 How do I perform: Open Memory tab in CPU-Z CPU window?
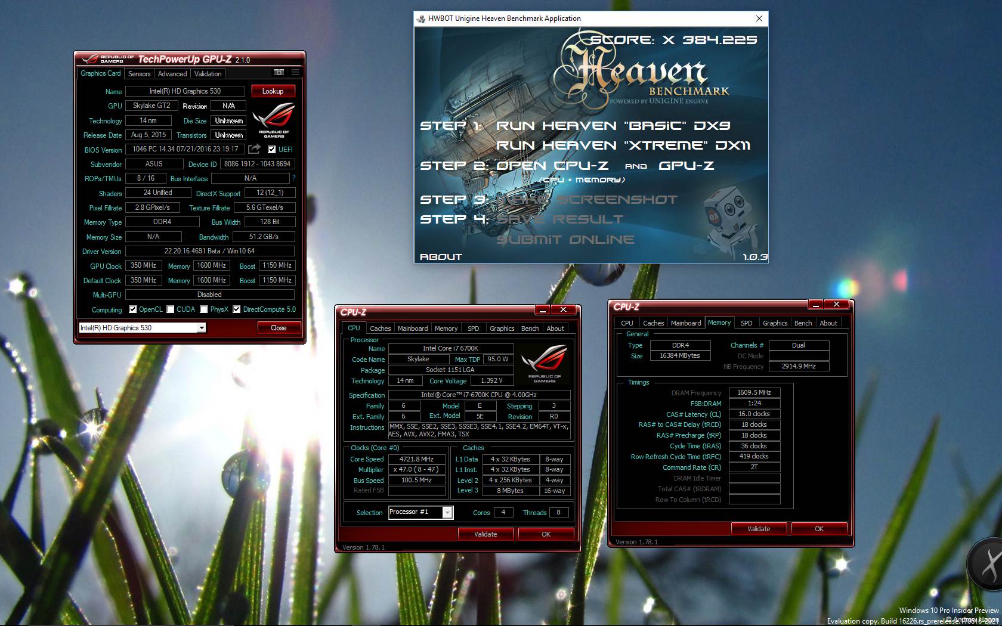click(446, 329)
